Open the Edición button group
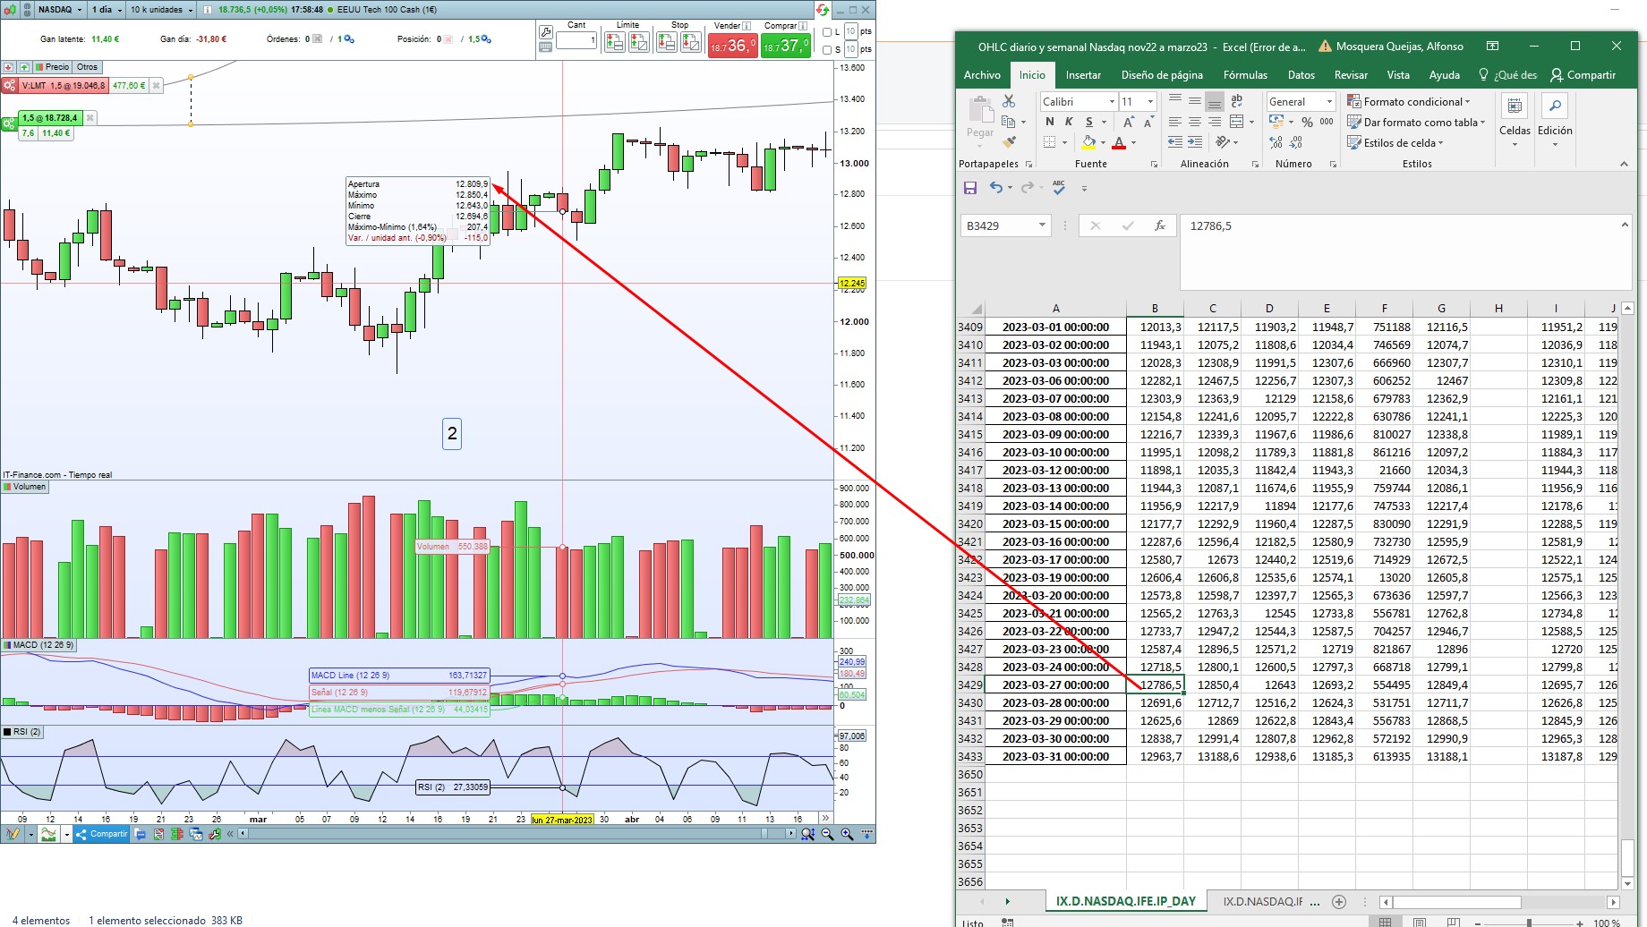This screenshot has height=927, width=1647. point(1555,120)
